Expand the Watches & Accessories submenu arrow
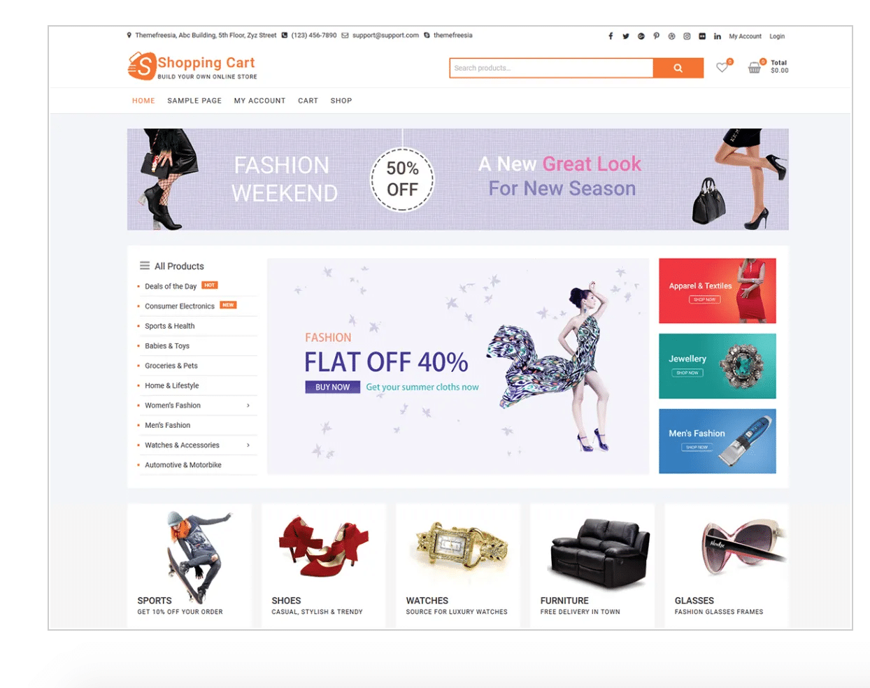This screenshot has height=688, width=870. (x=248, y=445)
